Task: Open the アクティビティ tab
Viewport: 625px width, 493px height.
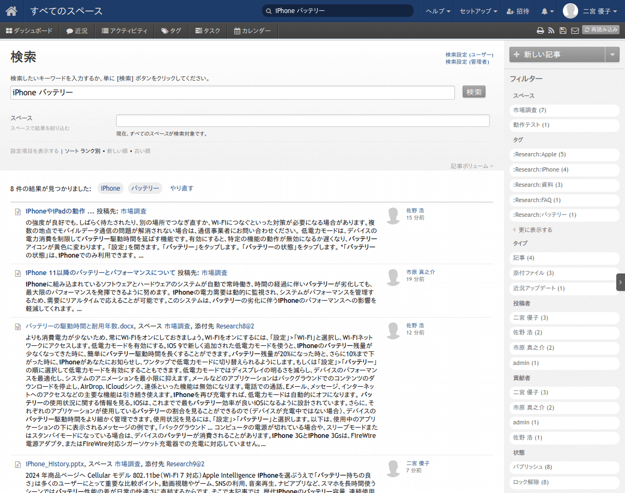Action: click(x=124, y=31)
